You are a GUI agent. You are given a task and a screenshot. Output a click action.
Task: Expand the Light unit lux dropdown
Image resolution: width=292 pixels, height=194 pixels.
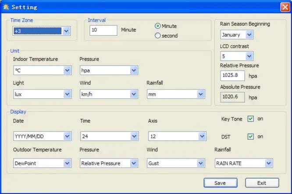pyautogui.click(x=43, y=94)
